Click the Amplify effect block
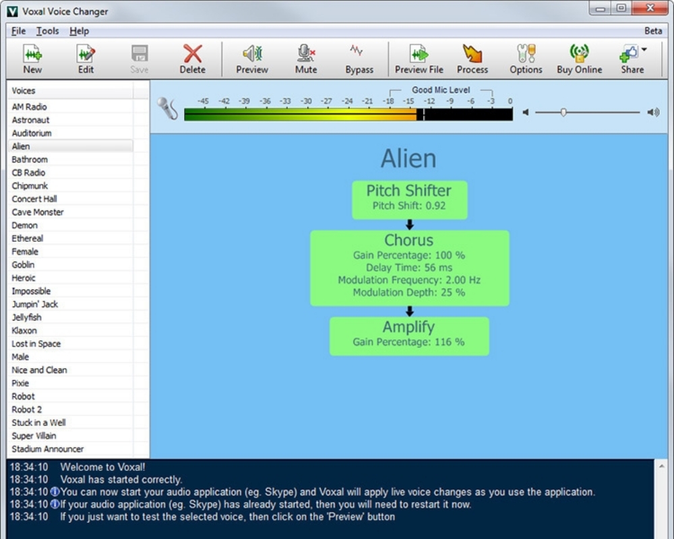674x539 pixels. 409,336
